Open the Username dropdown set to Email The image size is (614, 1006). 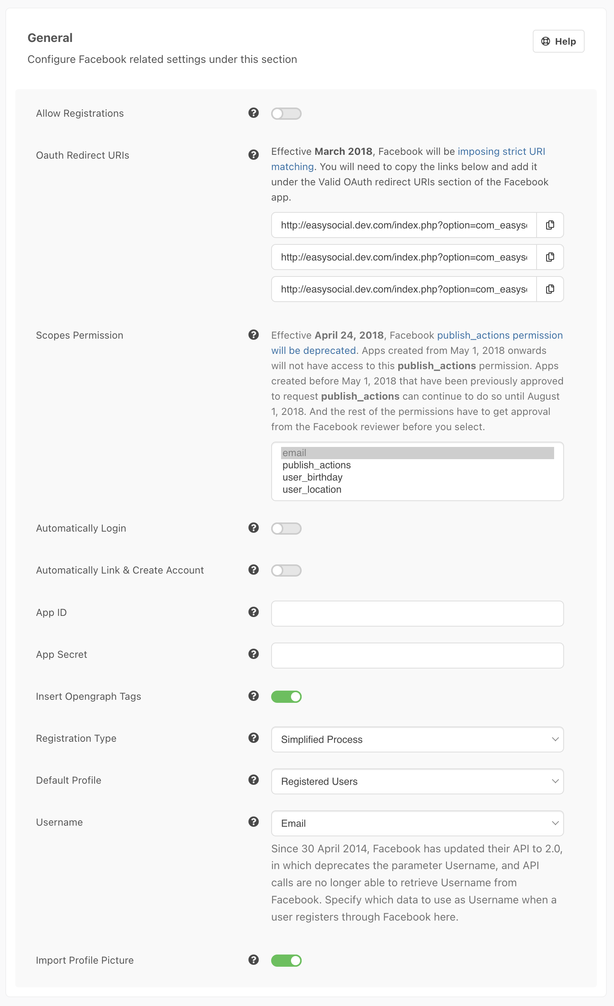pos(417,823)
